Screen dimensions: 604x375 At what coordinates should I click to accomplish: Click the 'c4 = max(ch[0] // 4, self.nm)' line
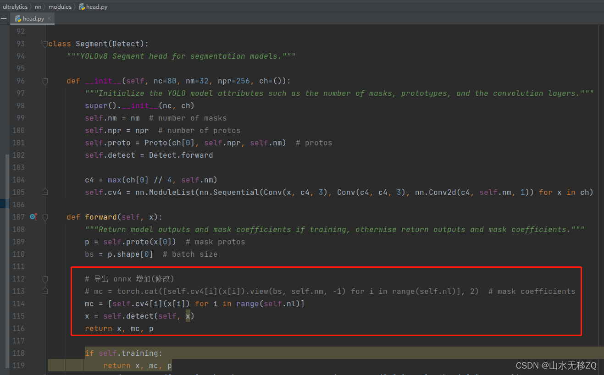click(151, 180)
